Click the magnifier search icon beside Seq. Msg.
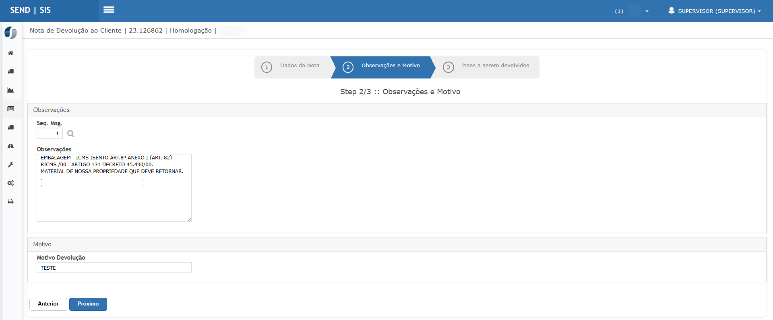This screenshot has width=773, height=320. [71, 134]
